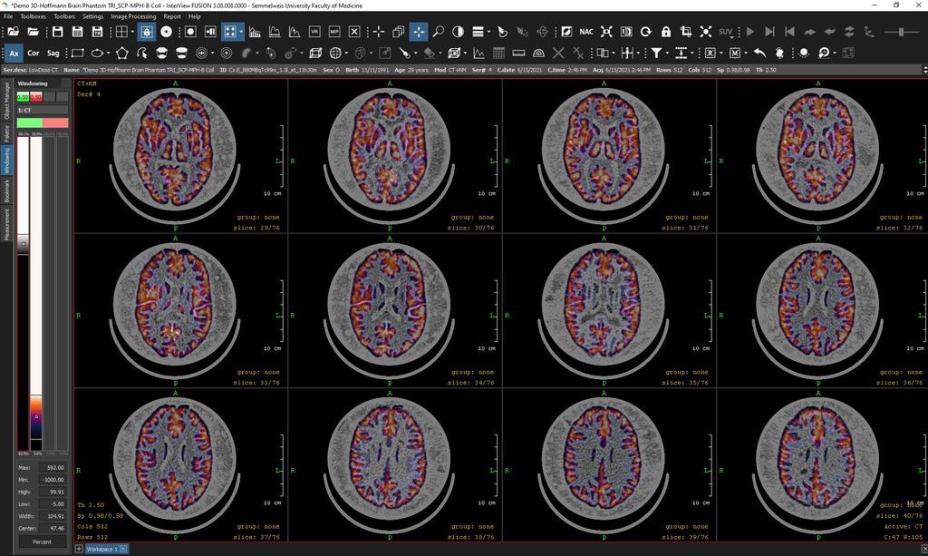Switch to Coronal view with Cor button
The height and width of the screenshot is (556, 928).
pyautogui.click(x=34, y=53)
